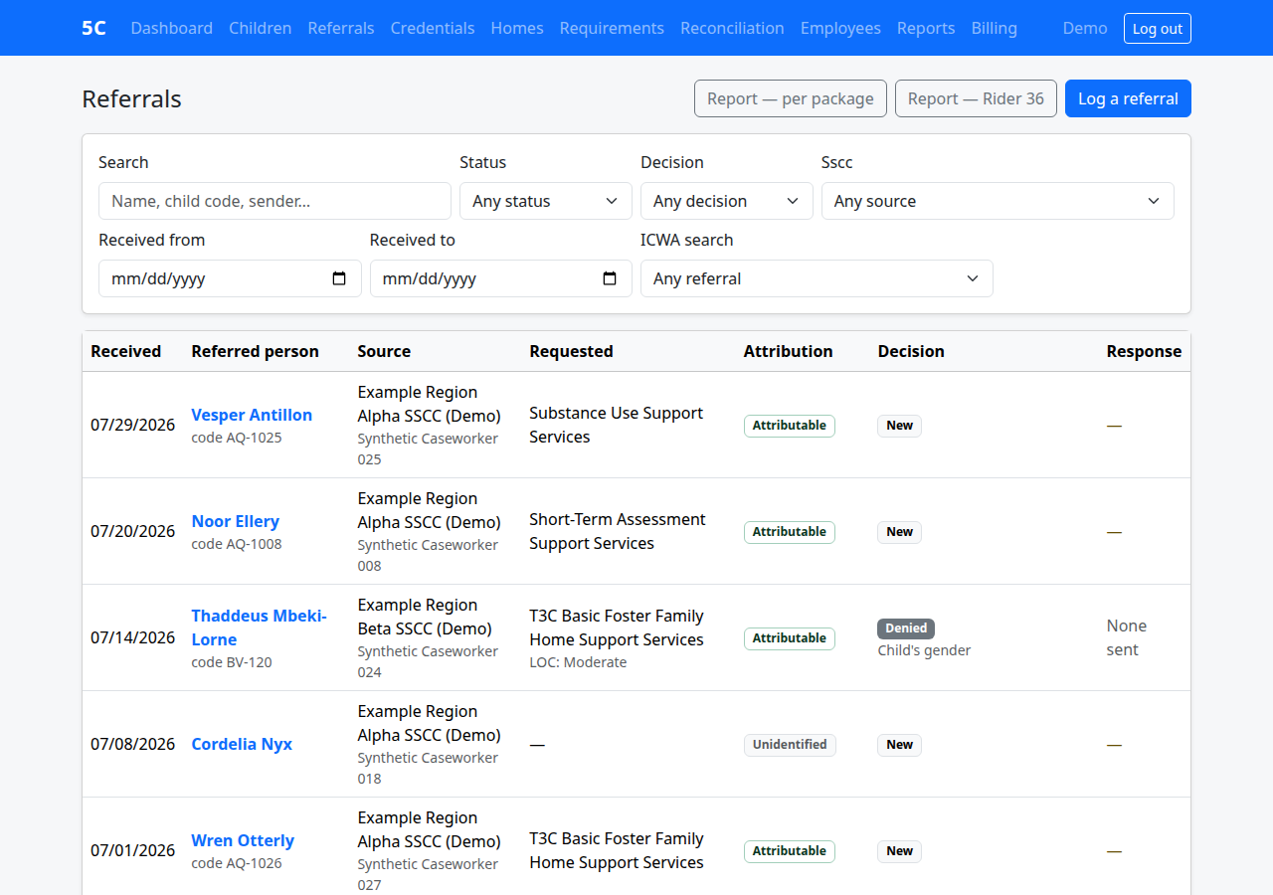Click the Unidentified attribution badge
Image resolution: width=1273 pixels, height=895 pixels.
click(x=790, y=745)
